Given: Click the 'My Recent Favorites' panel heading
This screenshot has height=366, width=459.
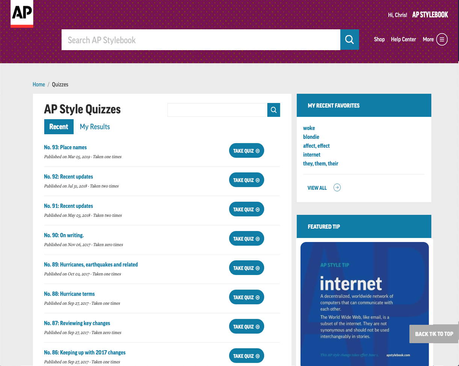Looking at the screenshot, I should 334,106.
